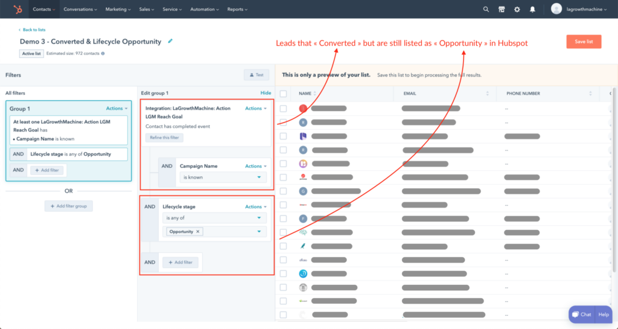Remove the Opportunity tag with its x

[x=199, y=232]
